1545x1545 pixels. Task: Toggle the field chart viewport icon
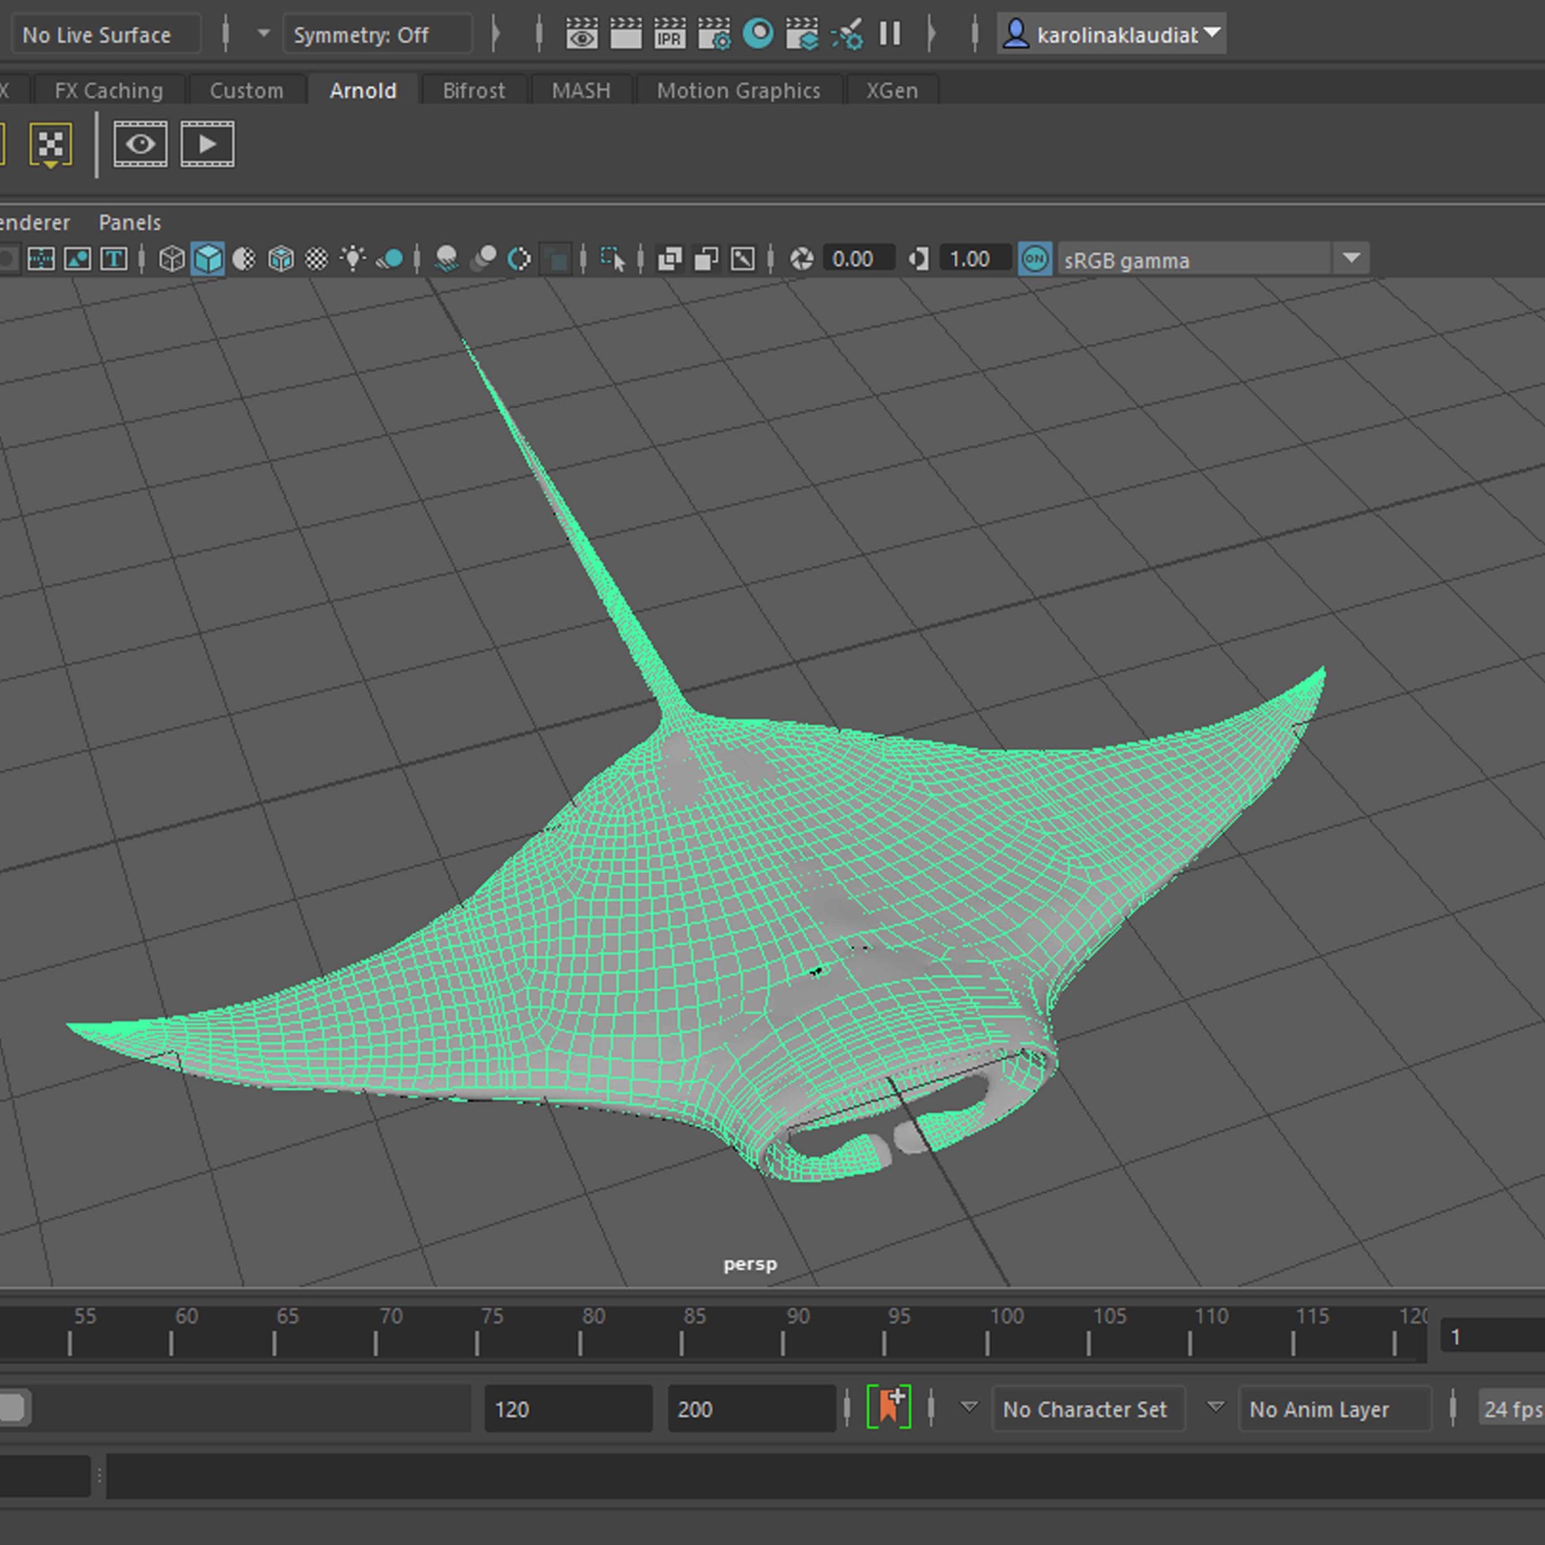point(41,259)
